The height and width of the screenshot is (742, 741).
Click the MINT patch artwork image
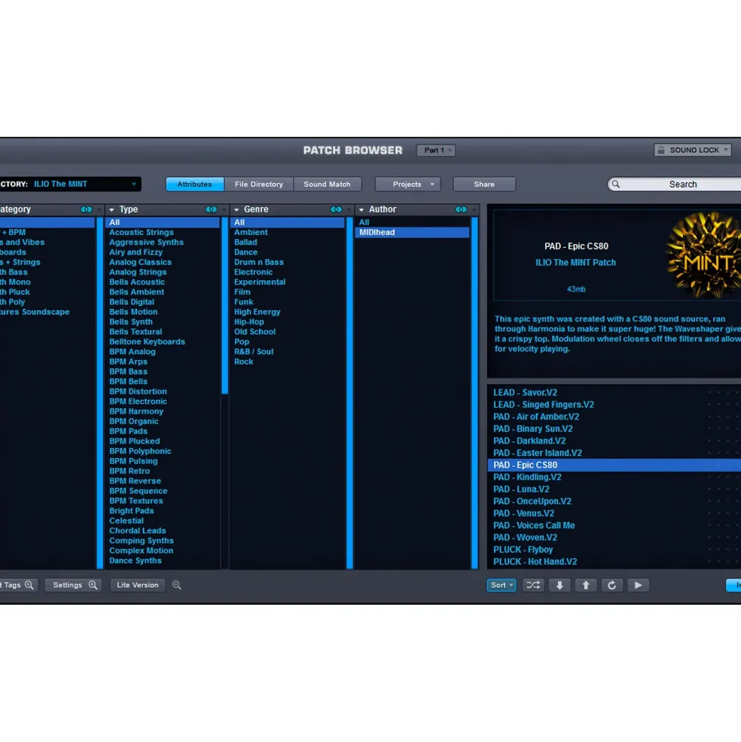click(x=703, y=255)
